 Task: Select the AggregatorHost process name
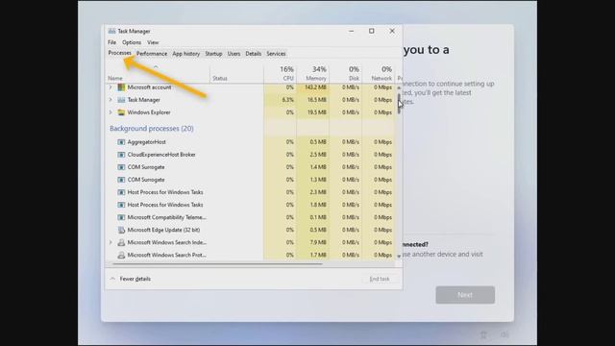point(146,142)
